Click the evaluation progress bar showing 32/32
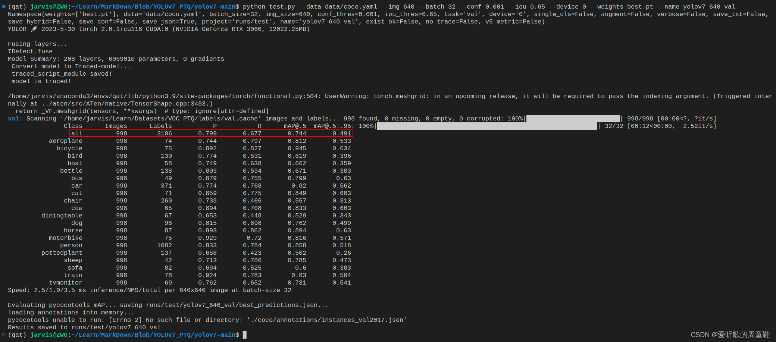Viewport: 776px width, 342px height. click(x=487, y=126)
